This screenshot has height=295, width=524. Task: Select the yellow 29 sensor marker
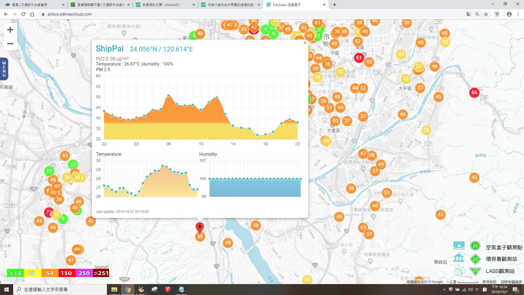317,77
